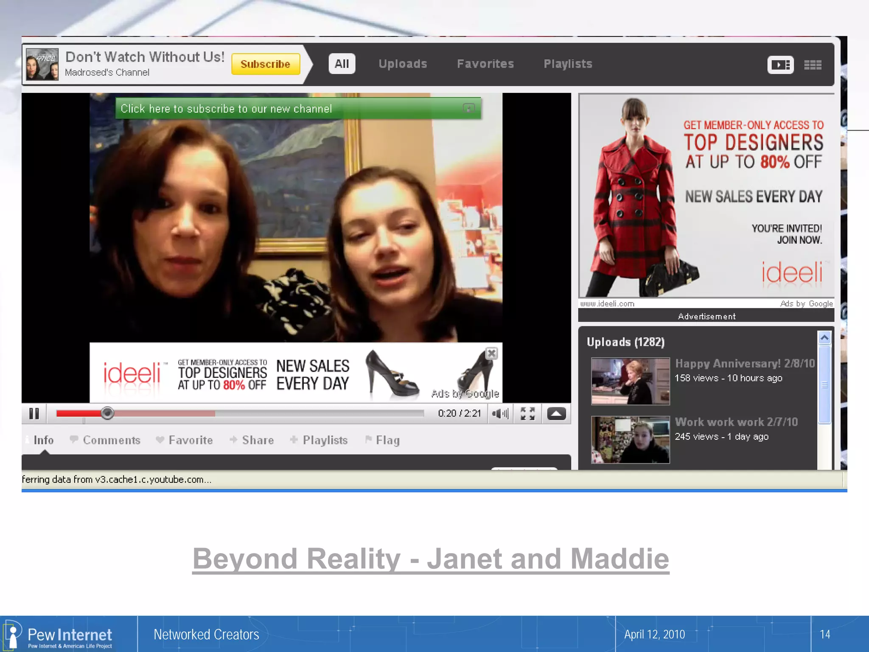Open 'Beyond Reality - Janet and Maddie' link
Viewport: 869px width, 652px height.
tap(431, 559)
